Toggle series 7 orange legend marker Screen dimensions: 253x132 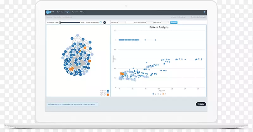tap(163, 94)
